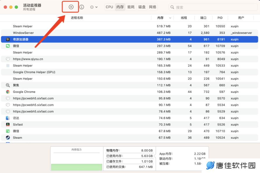Select the 奇游加速器 process name
260x173 pixels.
coord(21,39)
